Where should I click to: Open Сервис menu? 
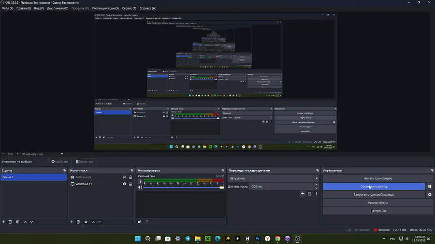click(129, 8)
